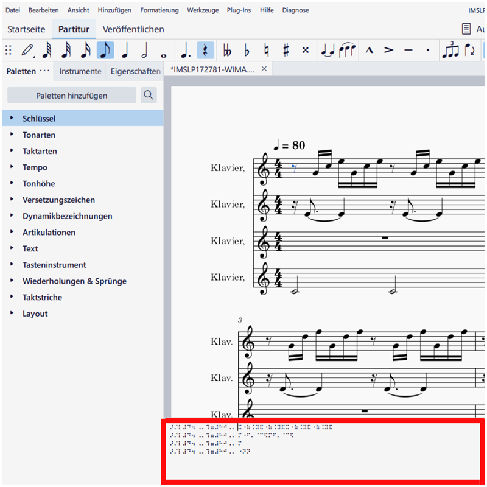This screenshot has height=487, width=487.
Task: Add an augmentation dot
Action: coord(186,50)
